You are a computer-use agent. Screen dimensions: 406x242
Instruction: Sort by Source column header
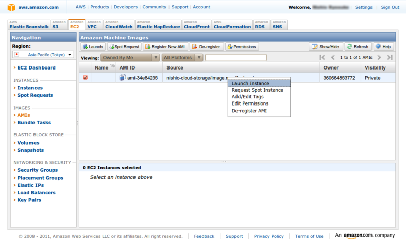[241, 67]
